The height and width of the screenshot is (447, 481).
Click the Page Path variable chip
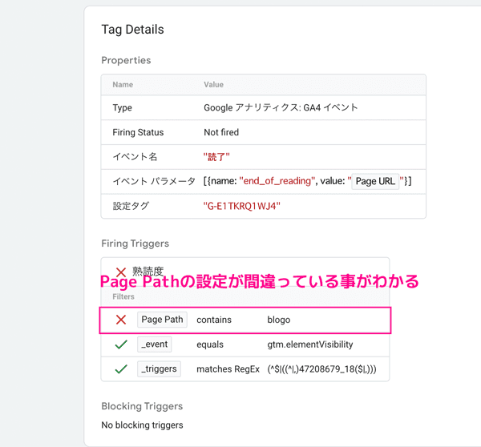coord(162,320)
